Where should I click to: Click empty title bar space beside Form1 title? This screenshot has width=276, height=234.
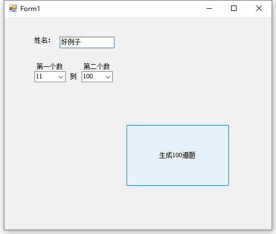pos(119,8)
